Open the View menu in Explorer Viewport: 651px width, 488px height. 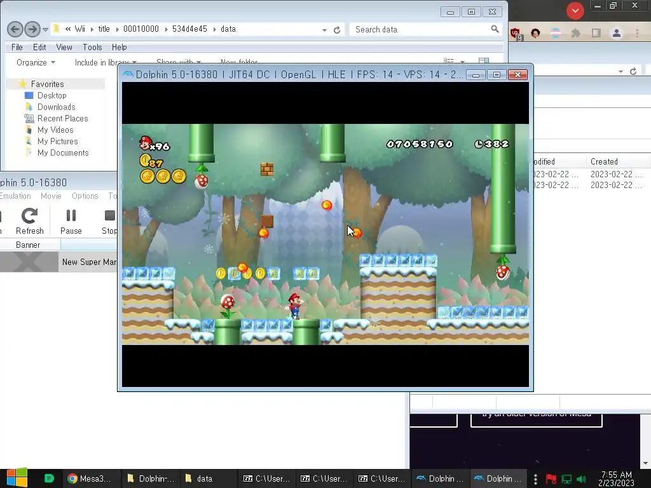(64, 47)
